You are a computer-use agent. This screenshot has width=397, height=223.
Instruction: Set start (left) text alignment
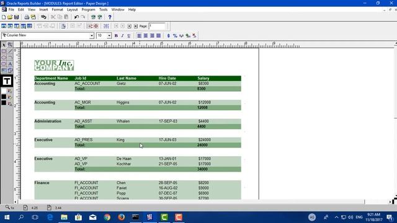pos(139,36)
